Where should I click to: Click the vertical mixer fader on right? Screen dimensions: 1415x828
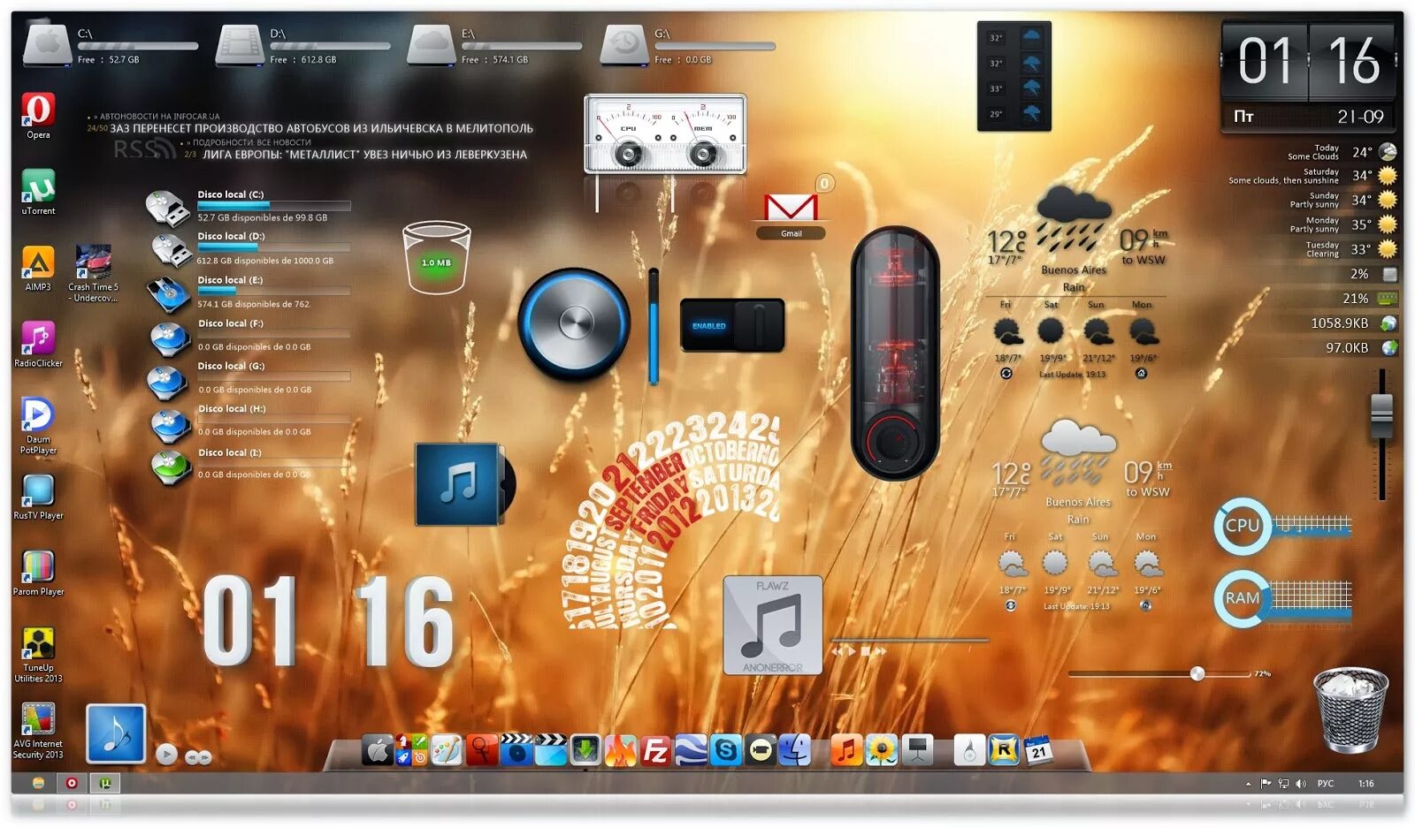tap(1381, 415)
